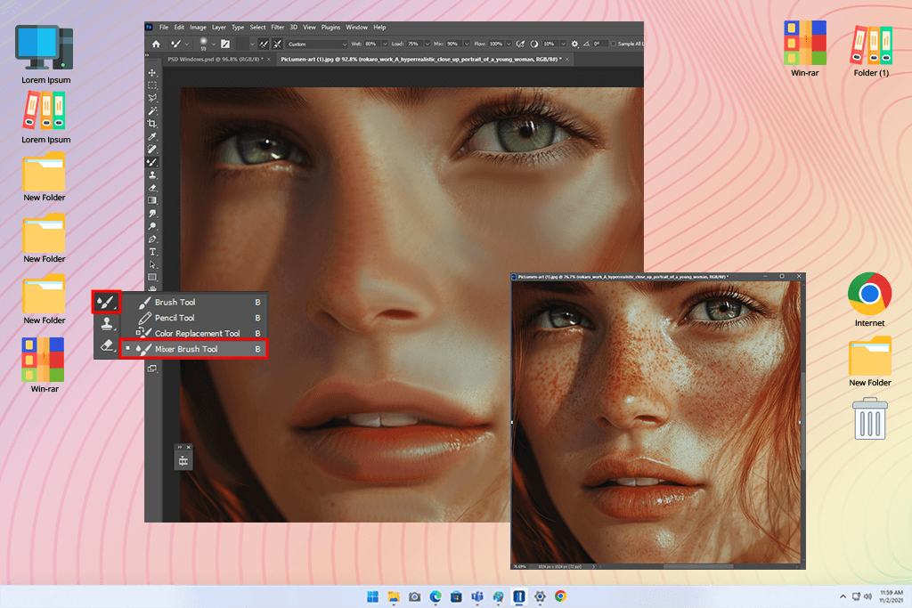Expand the Mix value dropdown

467,45
